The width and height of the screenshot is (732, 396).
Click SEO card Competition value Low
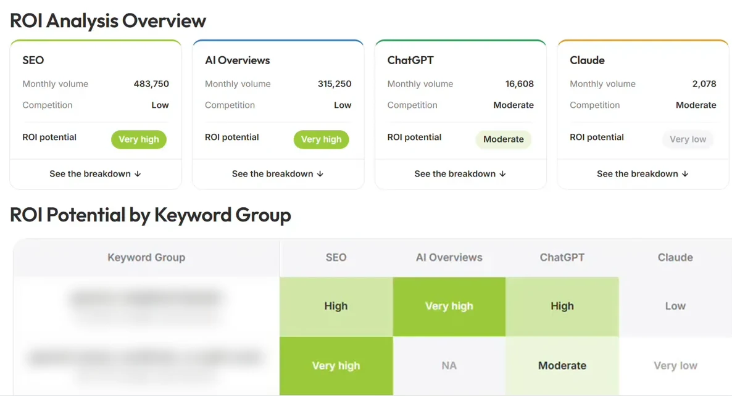(160, 105)
